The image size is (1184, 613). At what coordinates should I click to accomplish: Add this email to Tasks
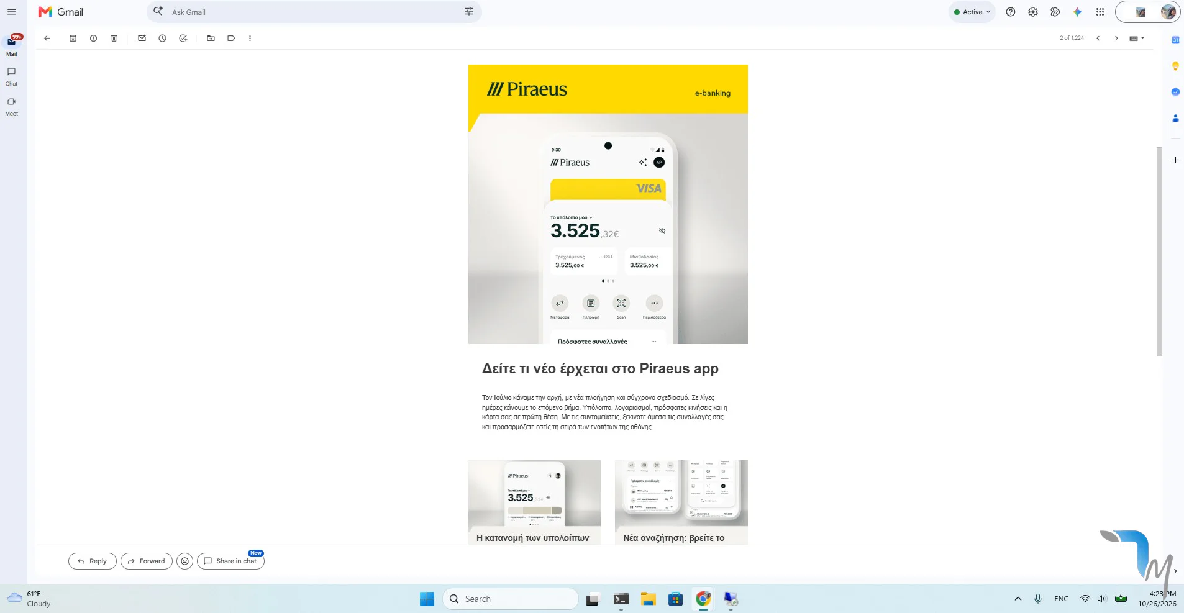pos(183,38)
